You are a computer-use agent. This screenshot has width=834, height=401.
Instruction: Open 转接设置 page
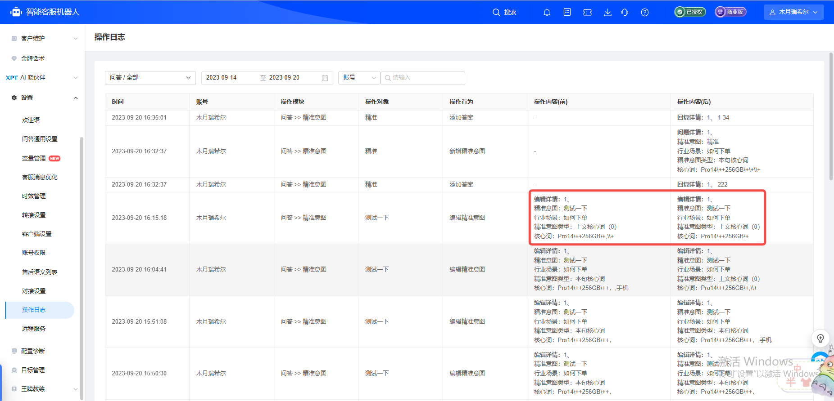34,215
